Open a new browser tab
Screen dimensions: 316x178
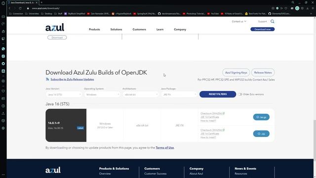coord(41,2)
